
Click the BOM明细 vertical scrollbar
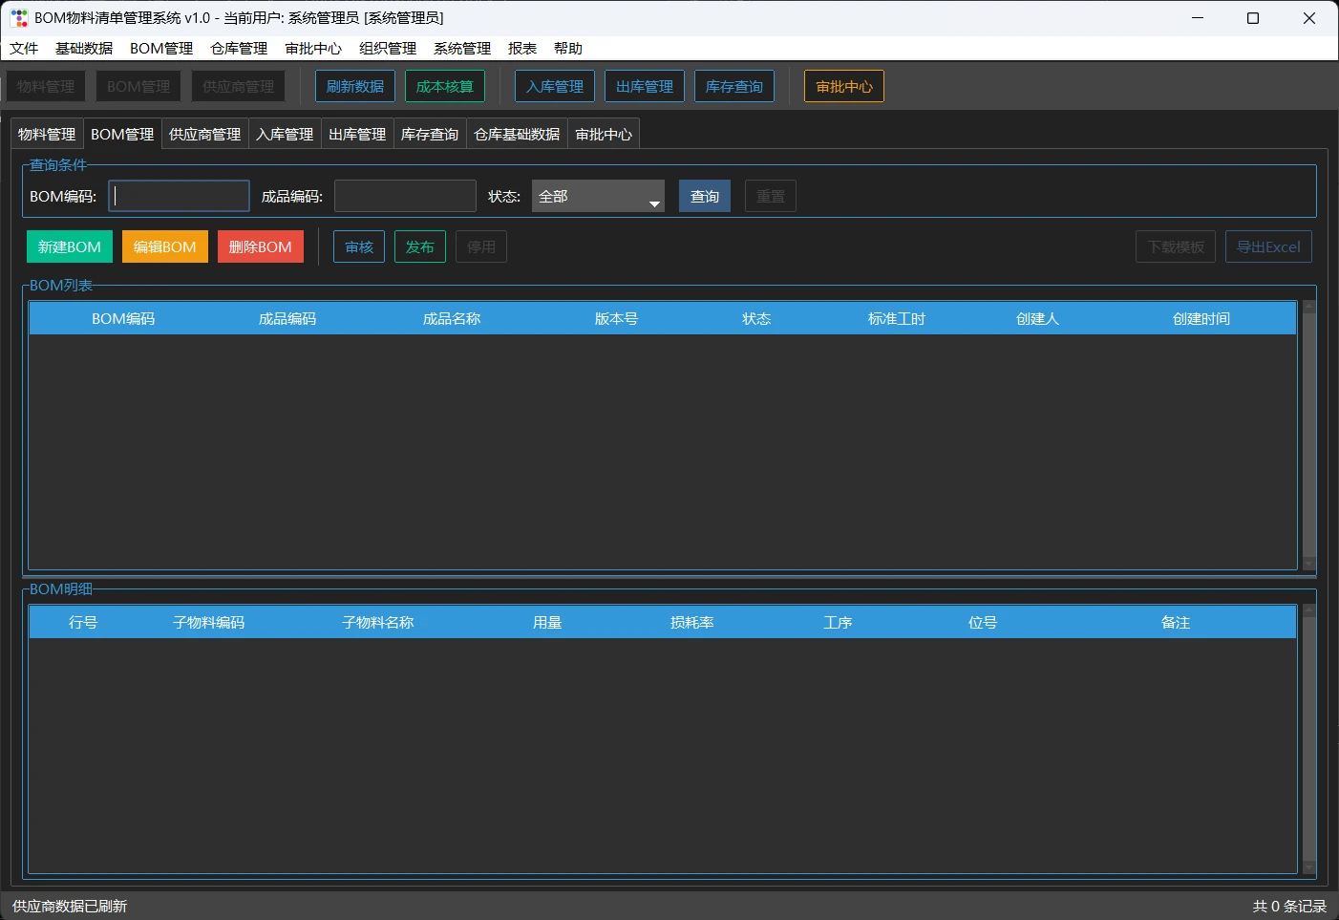[x=1308, y=739]
